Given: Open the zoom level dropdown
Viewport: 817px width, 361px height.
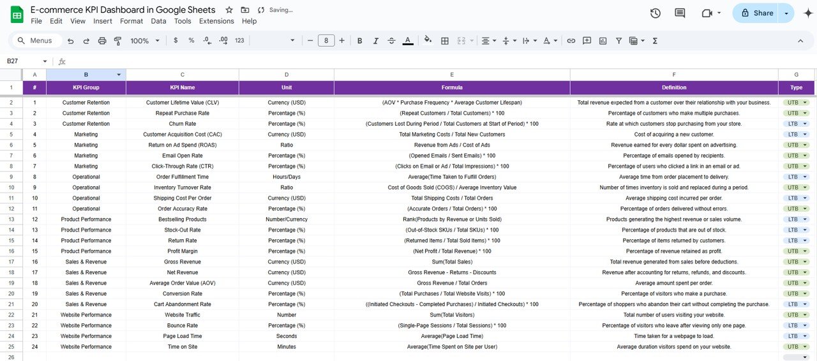Looking at the screenshot, I should tap(145, 41).
